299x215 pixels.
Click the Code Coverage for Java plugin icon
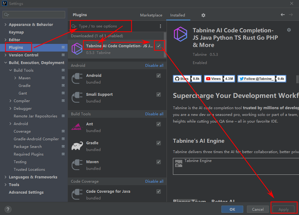point(77,194)
